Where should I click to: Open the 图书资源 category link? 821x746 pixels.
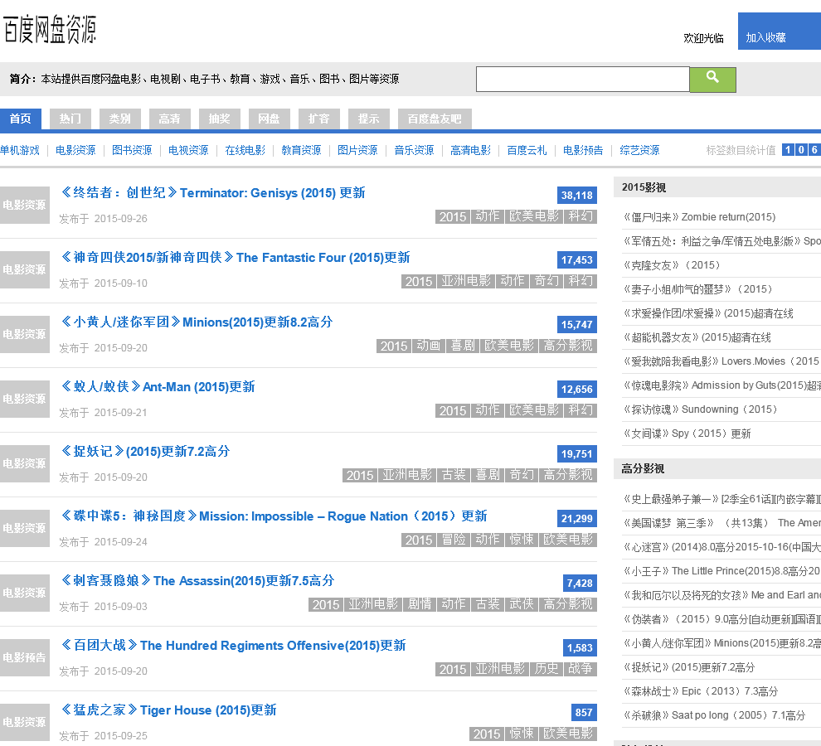click(132, 150)
